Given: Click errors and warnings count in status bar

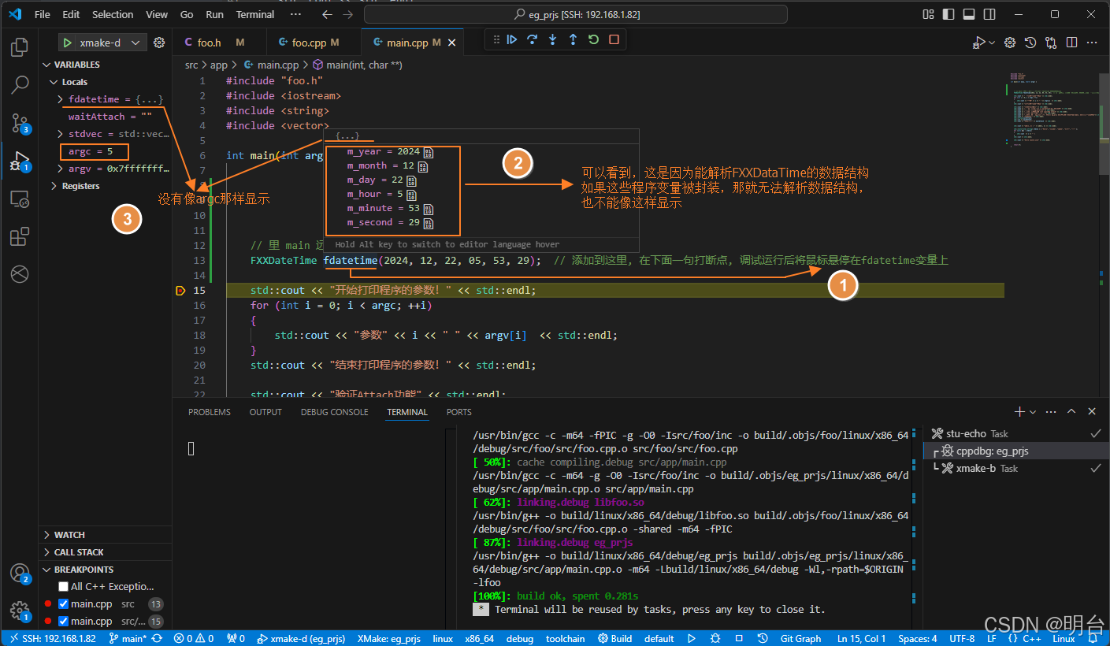Looking at the screenshot, I should (194, 638).
